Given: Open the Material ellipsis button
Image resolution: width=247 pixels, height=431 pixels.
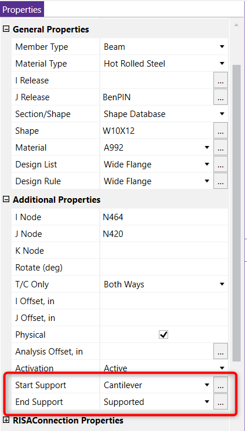Looking at the screenshot, I should [220, 147].
